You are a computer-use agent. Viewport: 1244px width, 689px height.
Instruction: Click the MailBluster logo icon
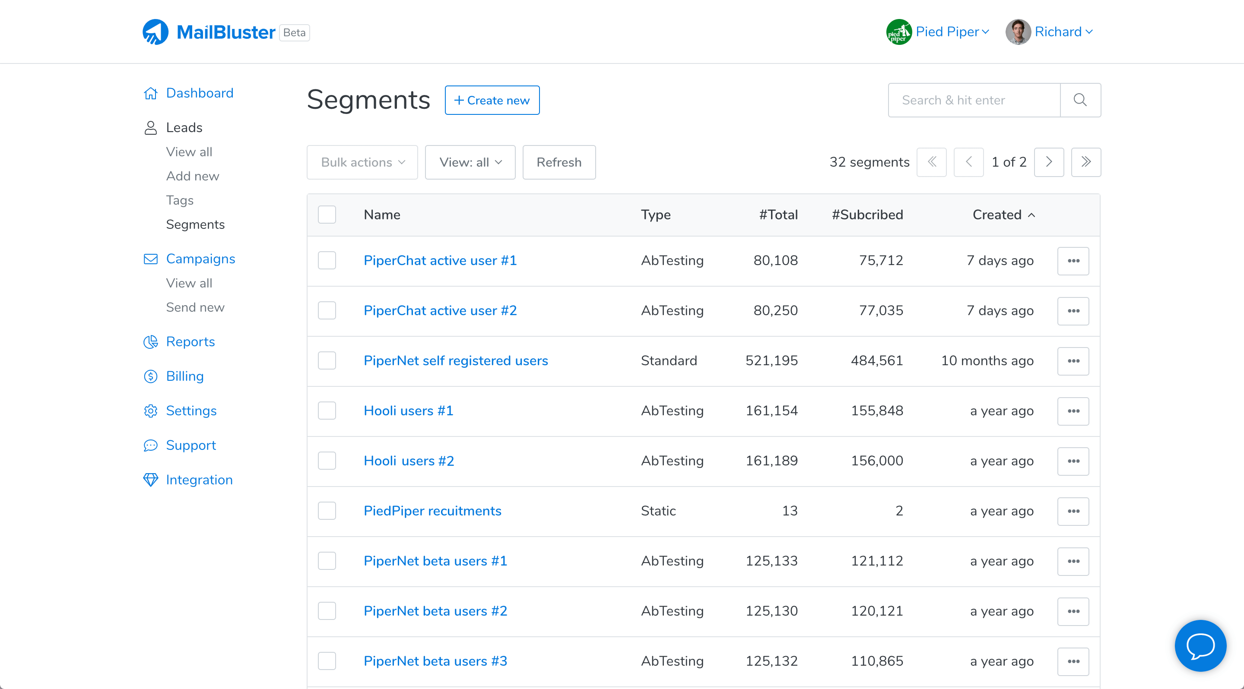(x=155, y=32)
